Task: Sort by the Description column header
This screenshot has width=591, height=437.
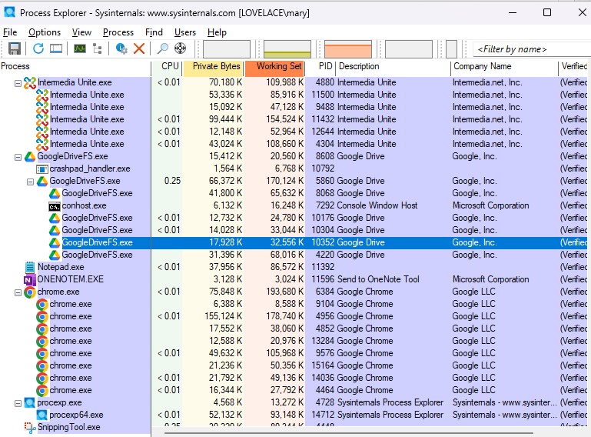Action: [x=393, y=66]
